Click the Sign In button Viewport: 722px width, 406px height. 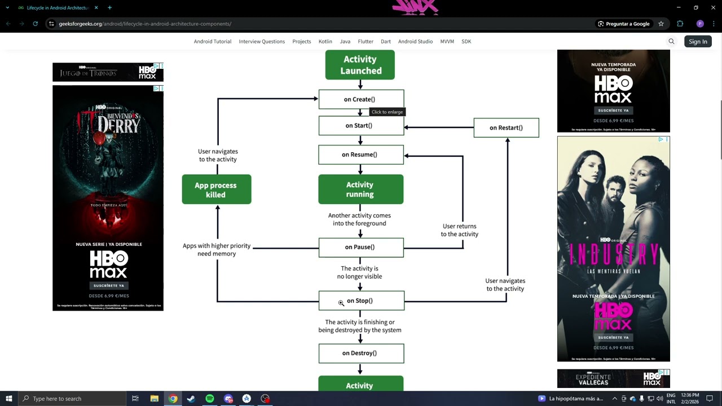pyautogui.click(x=698, y=41)
